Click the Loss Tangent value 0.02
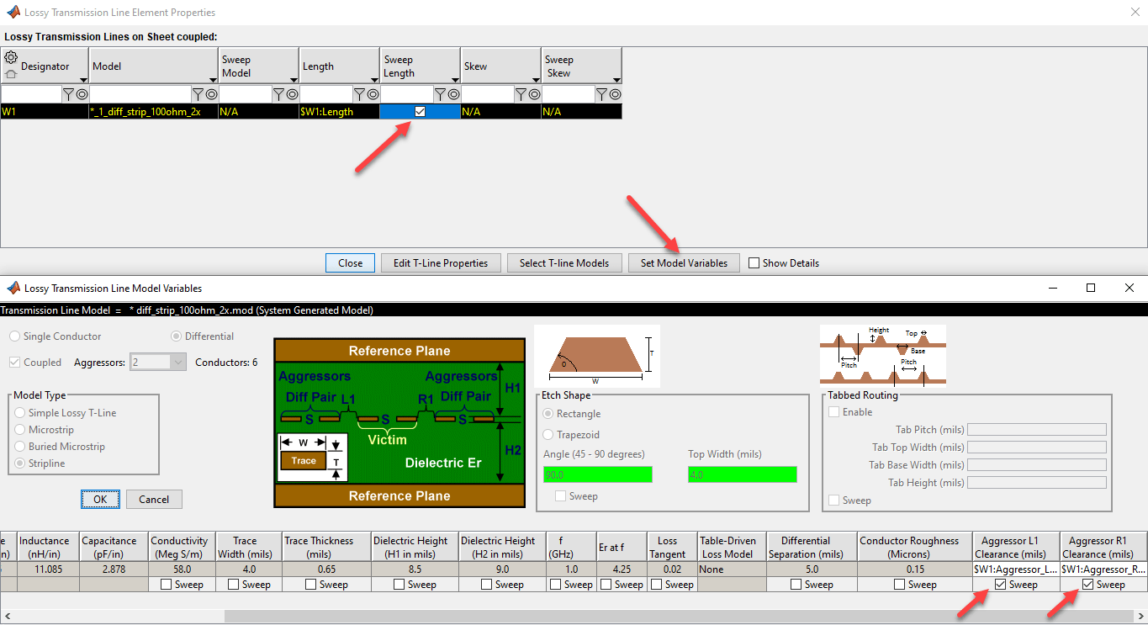The height and width of the screenshot is (625, 1148). click(672, 569)
